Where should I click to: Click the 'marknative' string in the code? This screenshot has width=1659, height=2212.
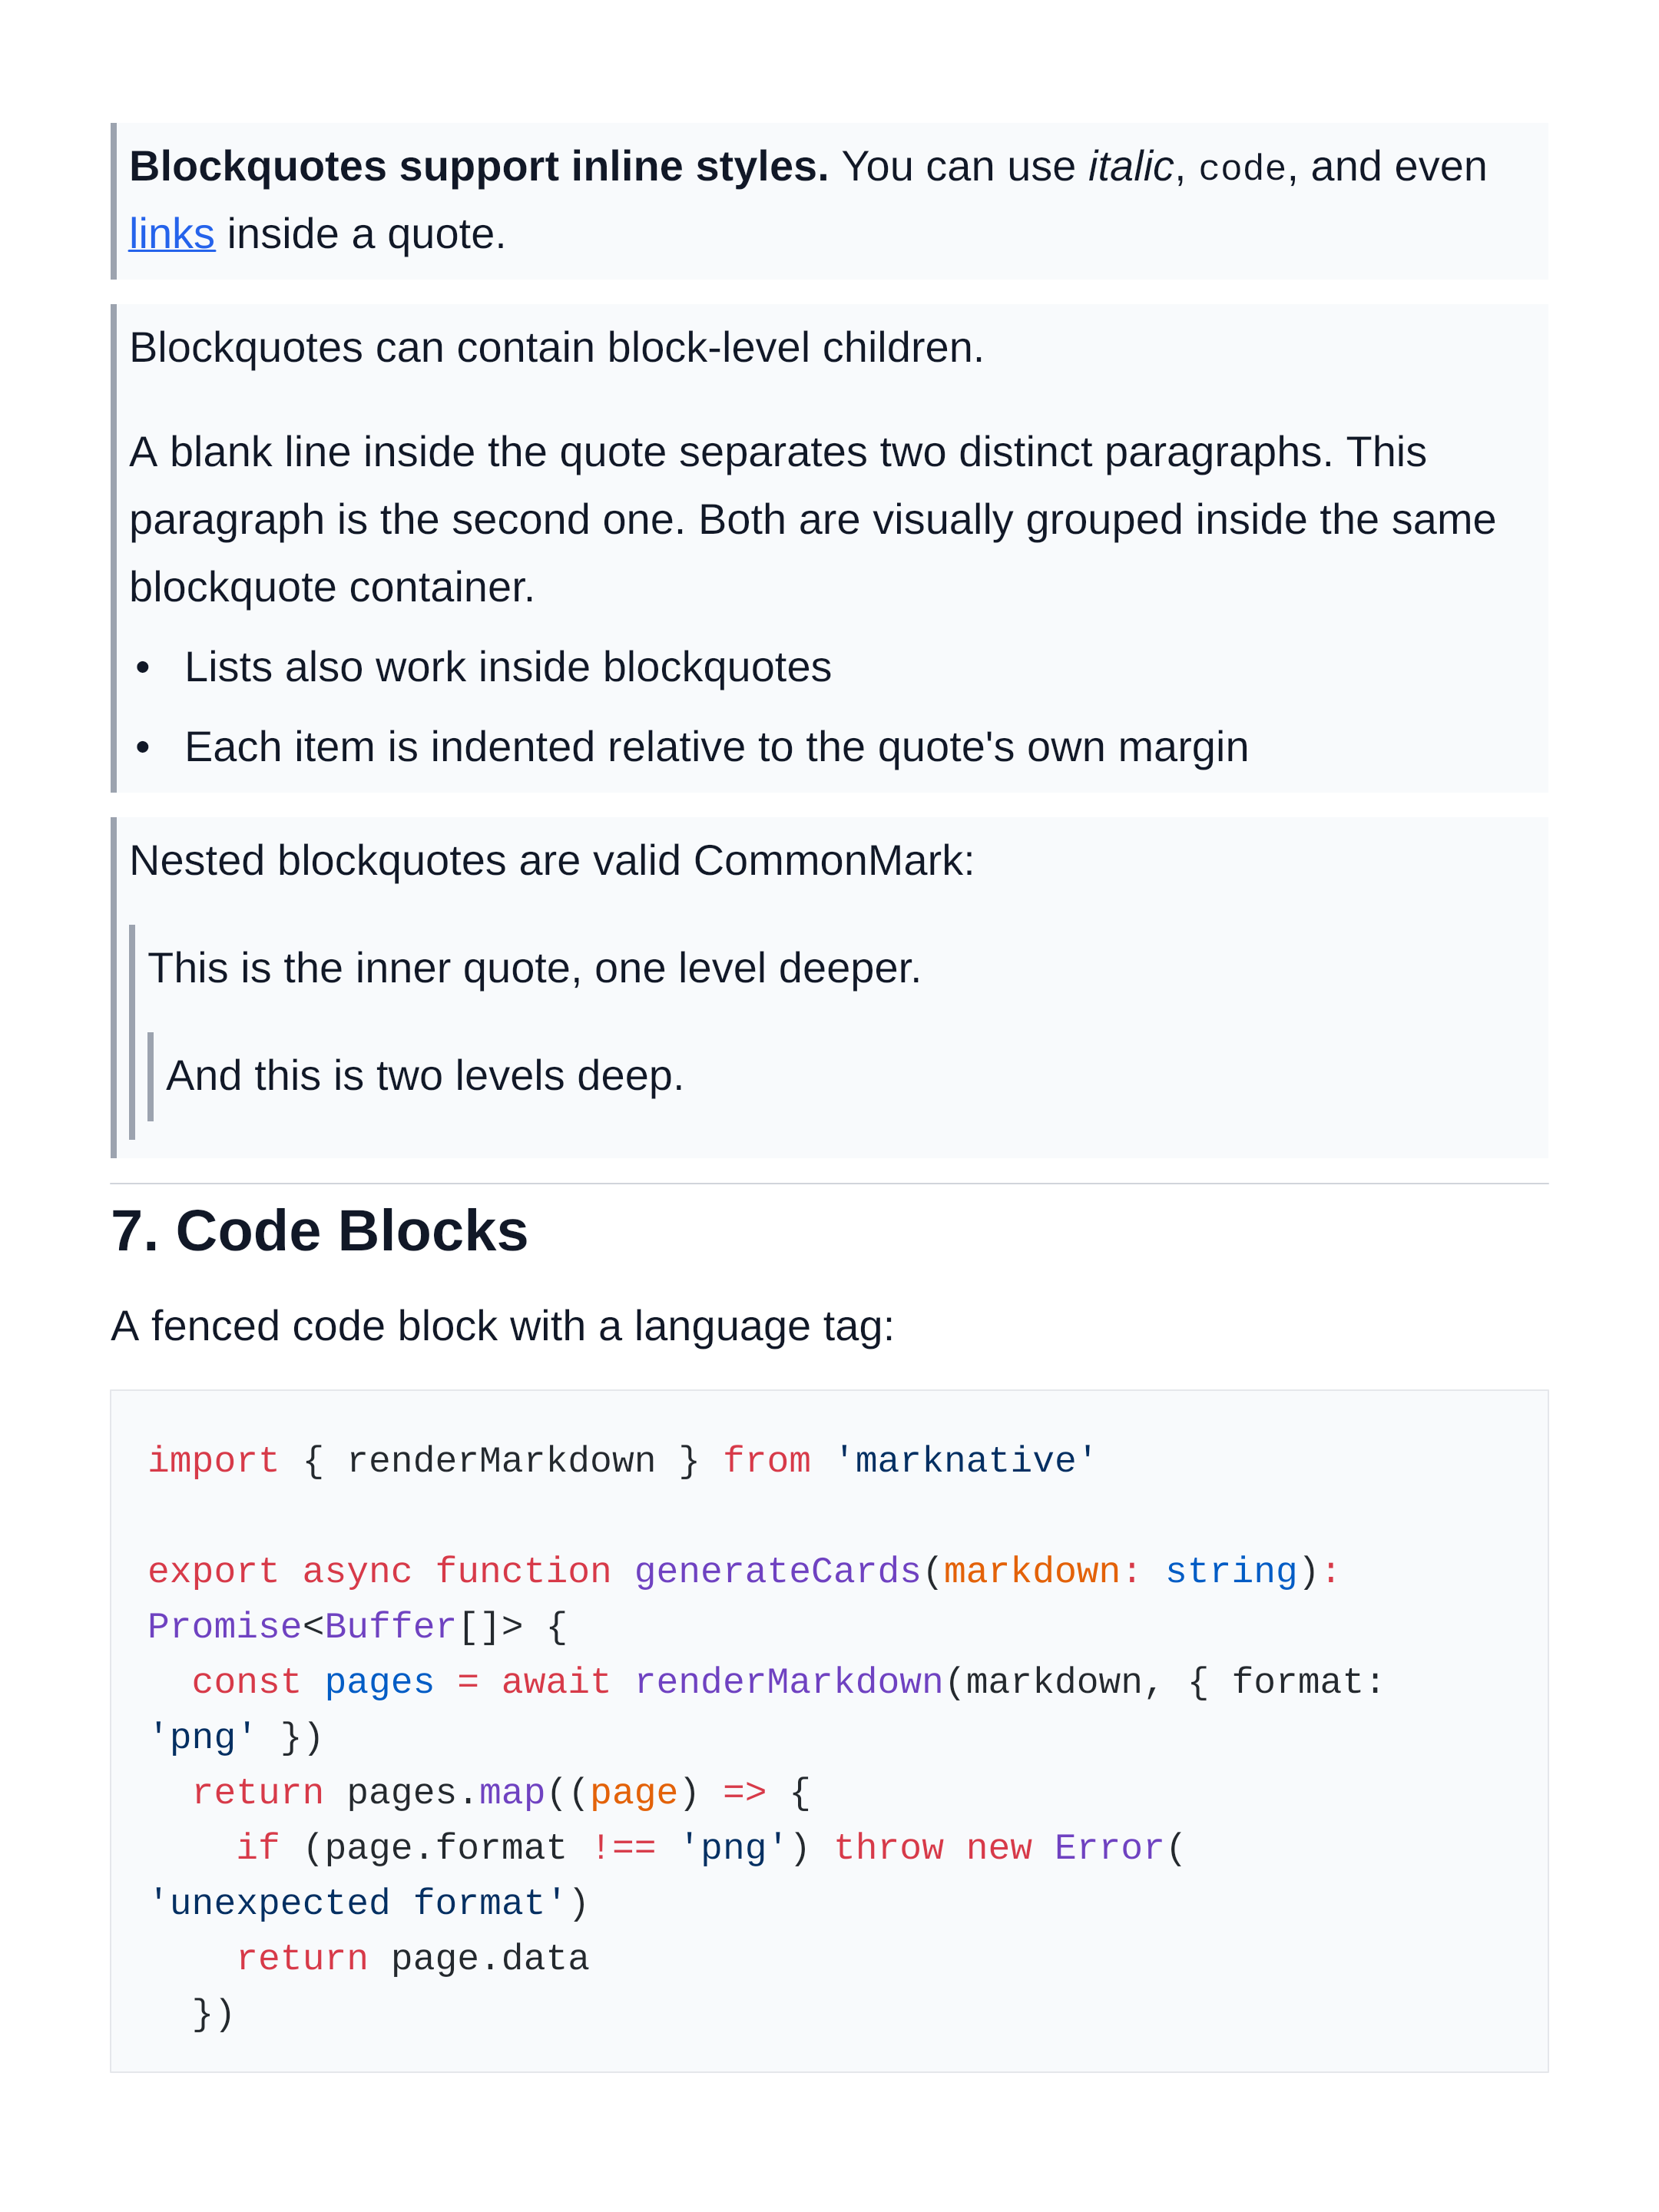[x=965, y=1461]
